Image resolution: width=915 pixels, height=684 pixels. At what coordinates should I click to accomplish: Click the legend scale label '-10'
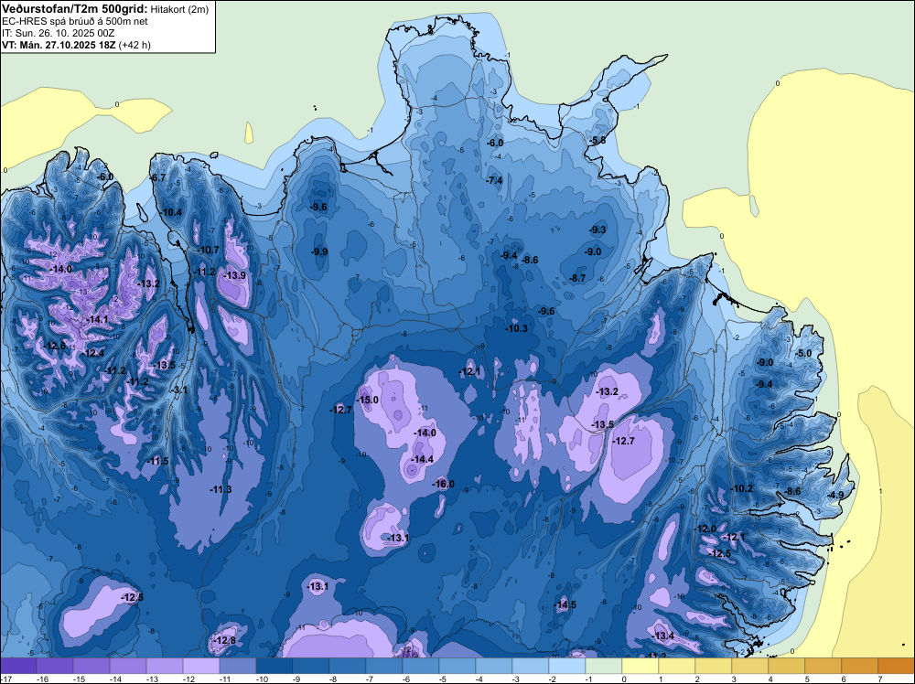tap(262, 679)
